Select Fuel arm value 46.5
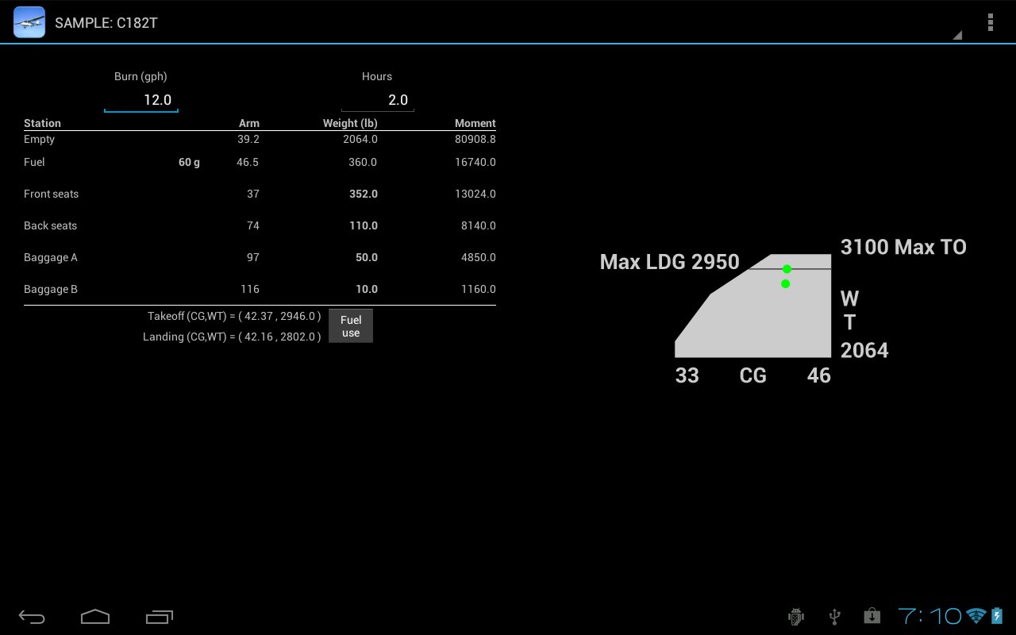Viewport: 1016px width, 635px height. tap(248, 162)
